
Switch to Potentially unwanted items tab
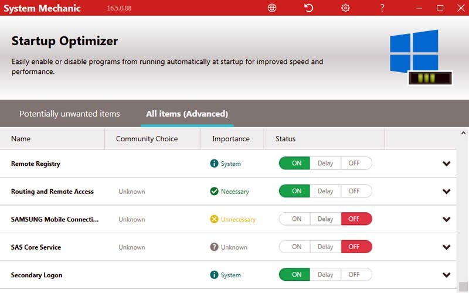coord(70,114)
